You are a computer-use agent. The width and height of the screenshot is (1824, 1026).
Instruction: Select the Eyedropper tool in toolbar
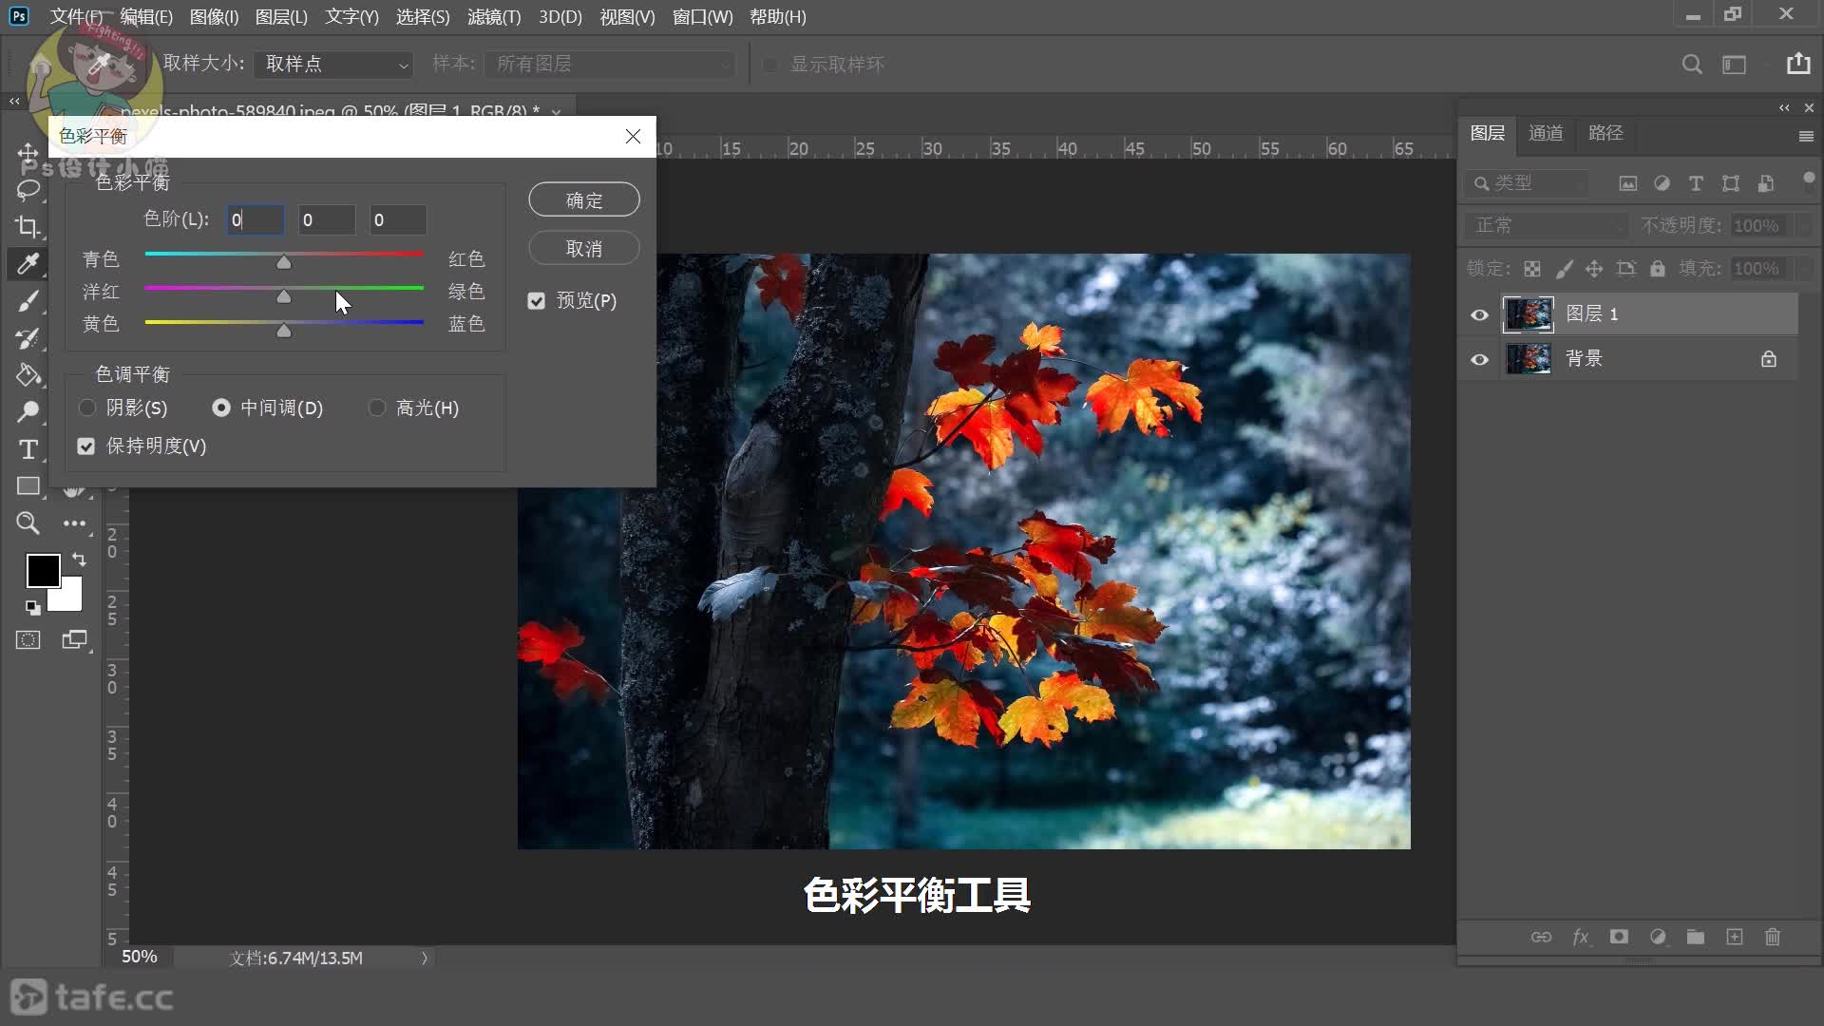coord(28,263)
